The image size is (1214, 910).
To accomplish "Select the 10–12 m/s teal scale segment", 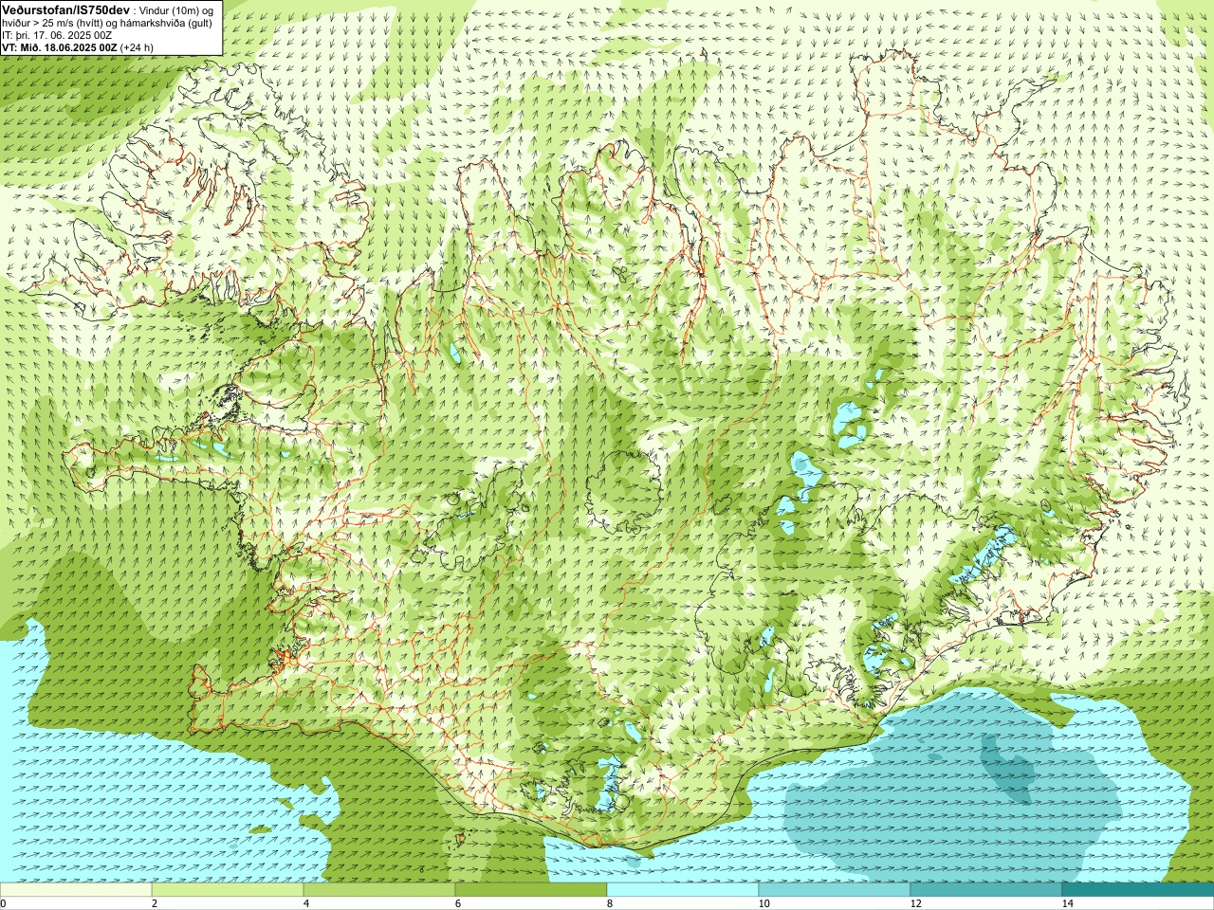I will click(x=835, y=890).
